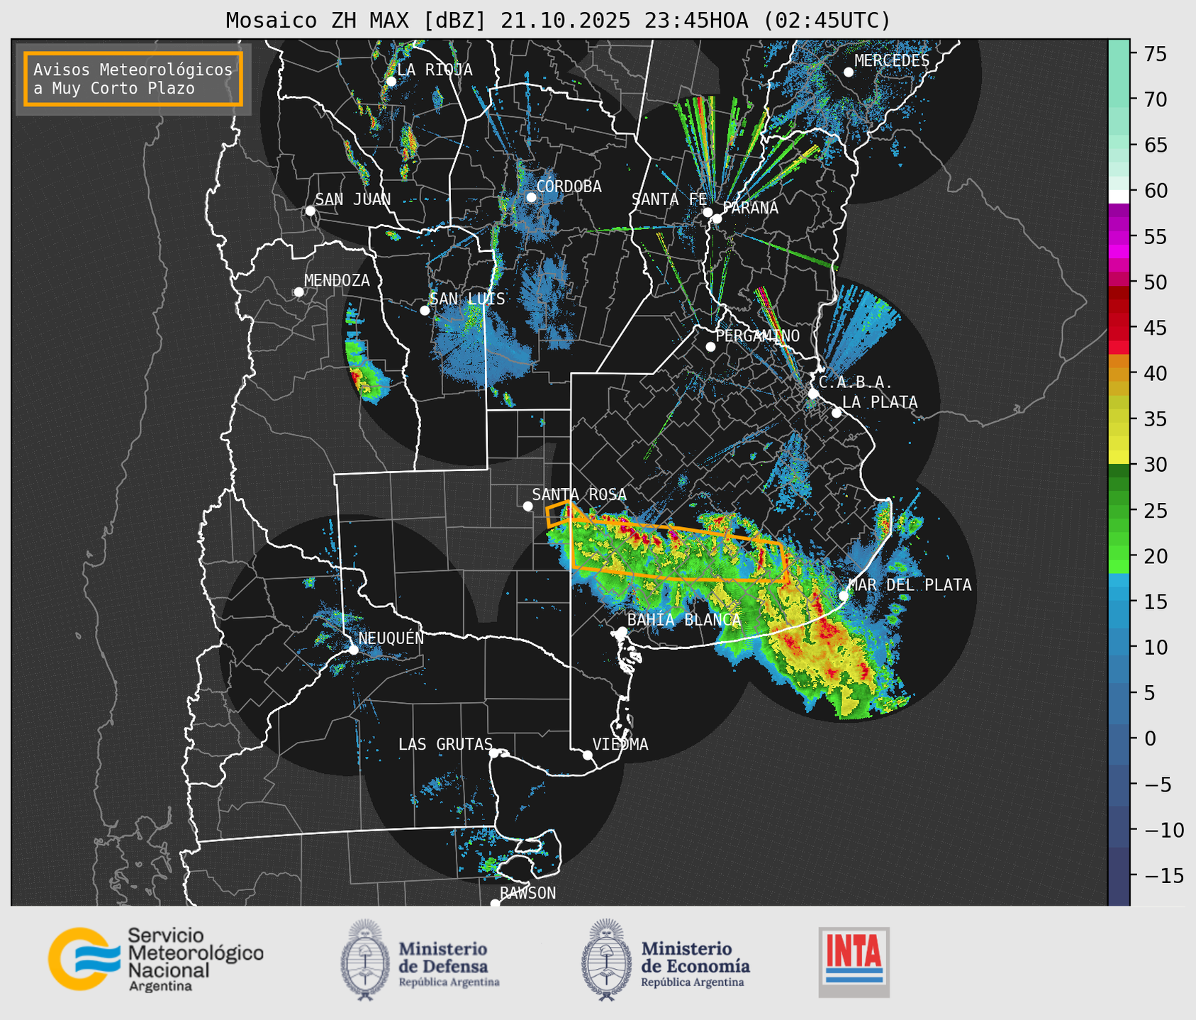1196x1020 pixels.
Task: Select the Mar del Plata city marker
Action: coord(844,595)
